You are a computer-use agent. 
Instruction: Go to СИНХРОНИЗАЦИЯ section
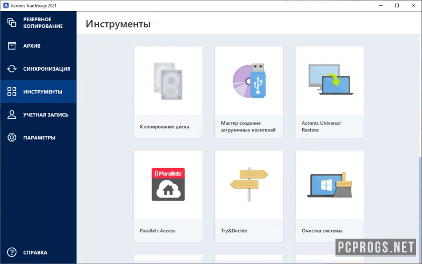pos(47,69)
